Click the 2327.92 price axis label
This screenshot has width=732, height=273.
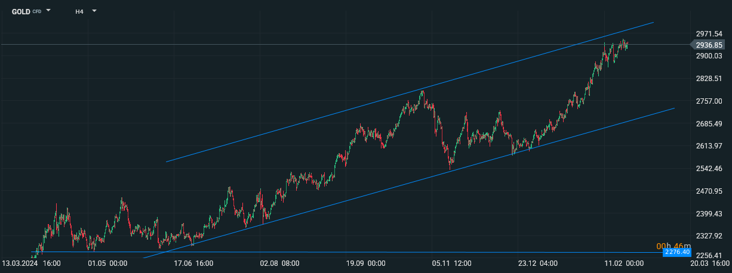[709, 236]
